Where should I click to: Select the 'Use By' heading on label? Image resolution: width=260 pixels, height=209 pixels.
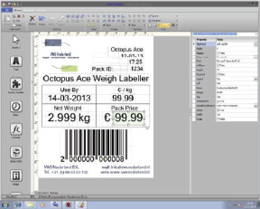click(x=69, y=90)
